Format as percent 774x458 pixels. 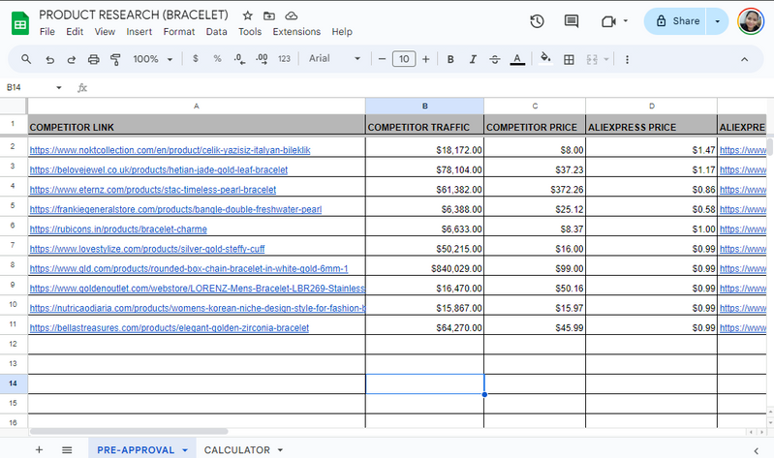pyautogui.click(x=217, y=59)
